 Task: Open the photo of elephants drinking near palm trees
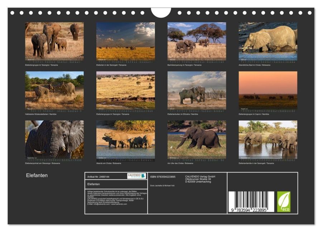[x=268, y=140]
